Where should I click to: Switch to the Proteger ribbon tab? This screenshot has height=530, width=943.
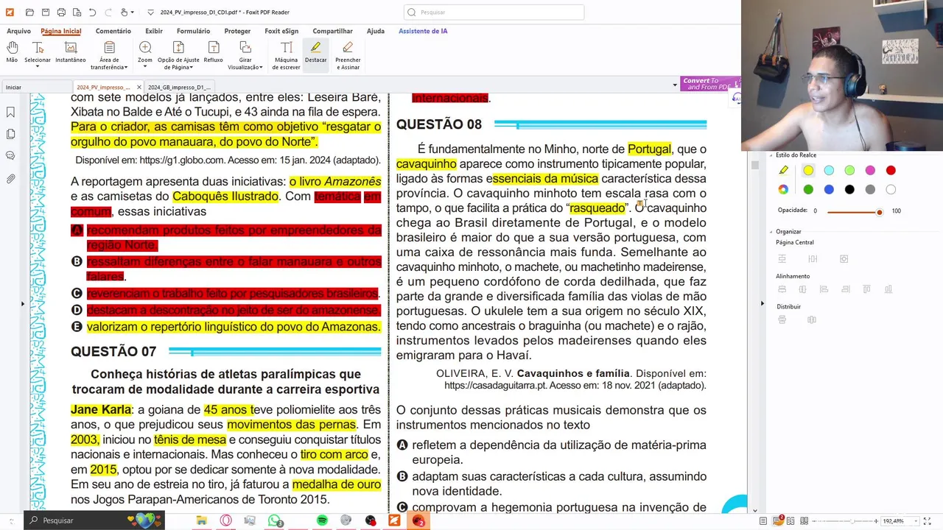pos(237,31)
